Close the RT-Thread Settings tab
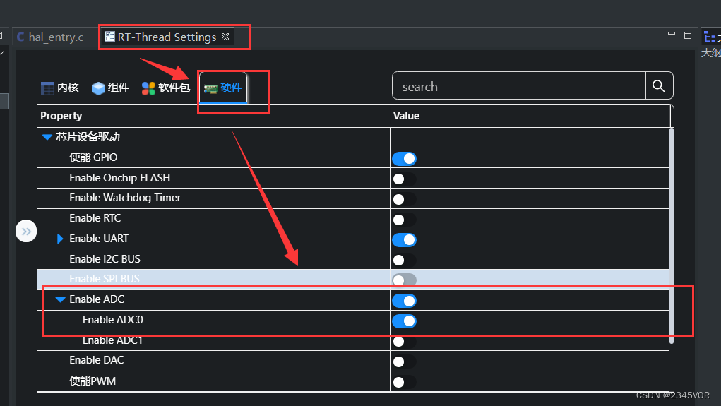The image size is (721, 406). (225, 37)
